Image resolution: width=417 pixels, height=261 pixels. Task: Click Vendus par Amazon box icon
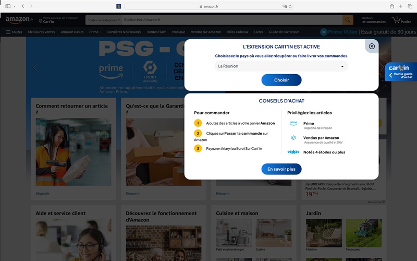(x=293, y=138)
